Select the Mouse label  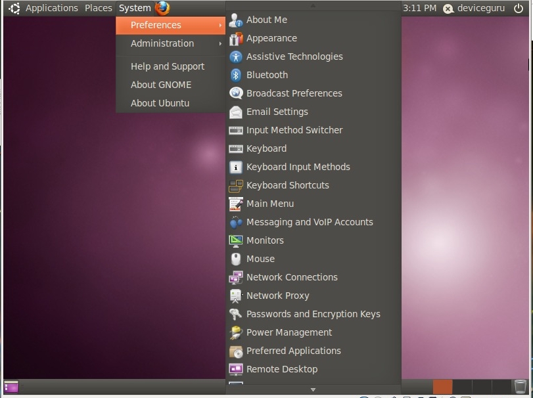[x=260, y=259]
